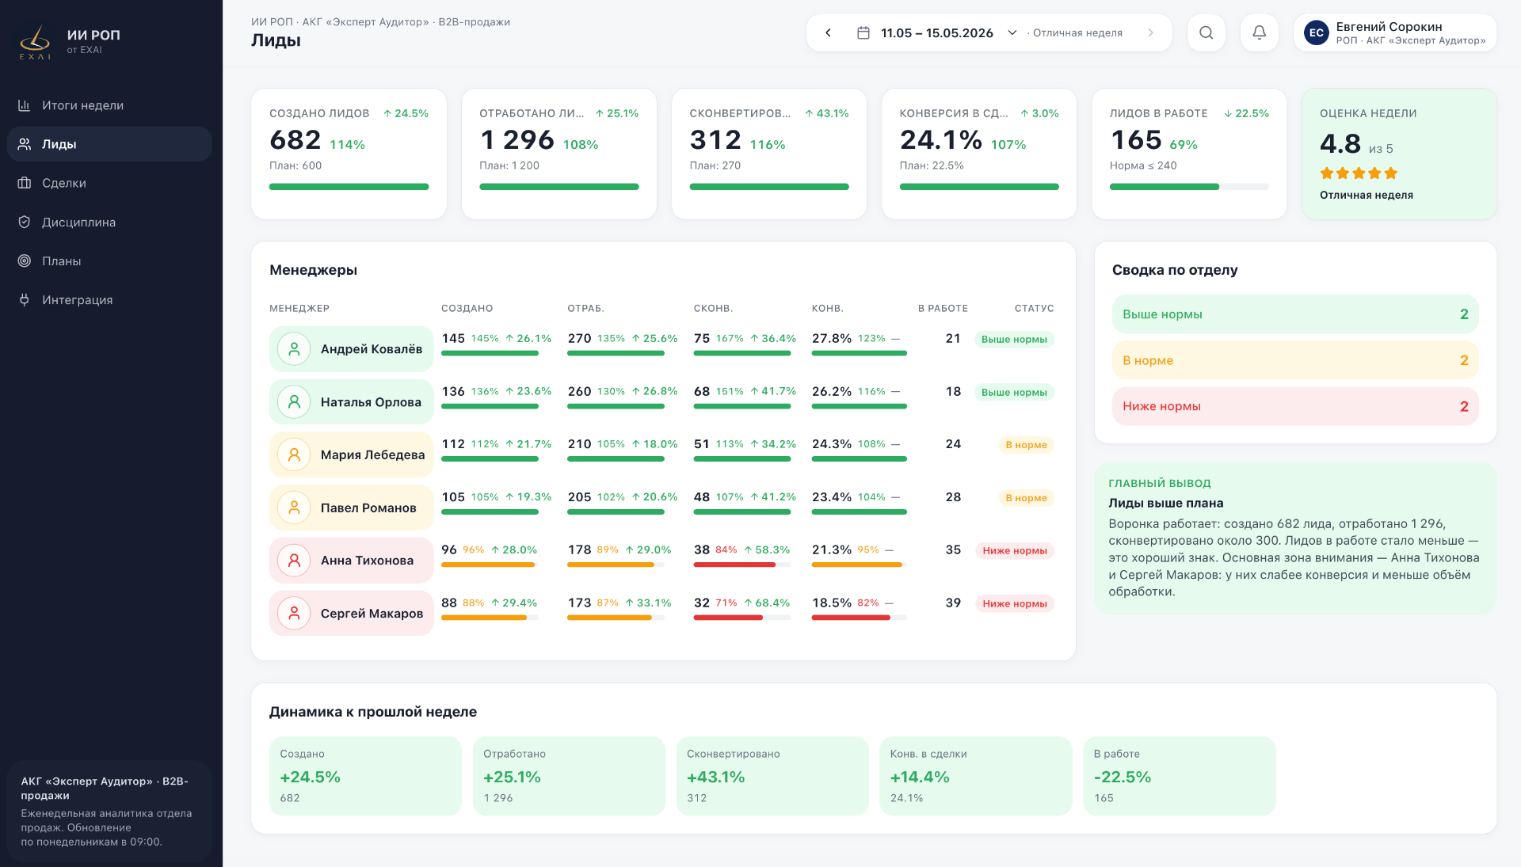1521x867 pixels.
Task: Click Павел Романов avatar icon
Action: pyautogui.click(x=294, y=508)
